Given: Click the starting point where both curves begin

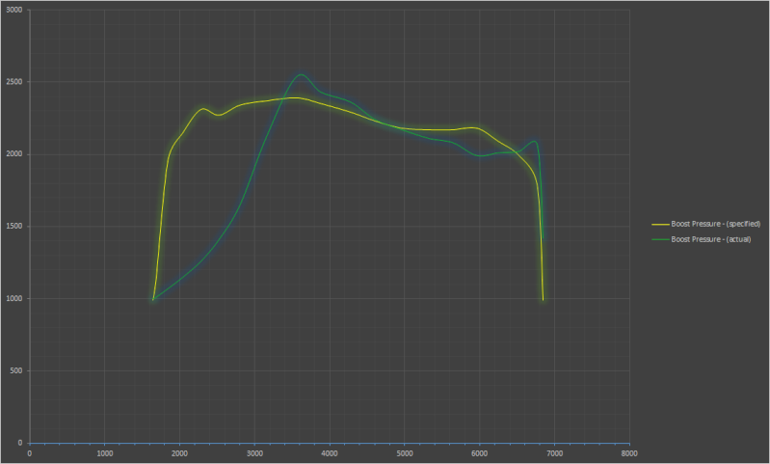Looking at the screenshot, I should (153, 299).
